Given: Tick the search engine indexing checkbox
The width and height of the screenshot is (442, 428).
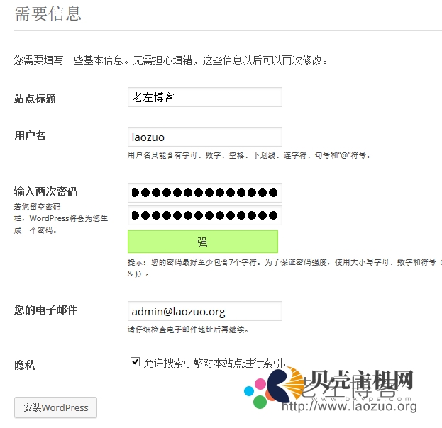Looking at the screenshot, I should 135,362.
